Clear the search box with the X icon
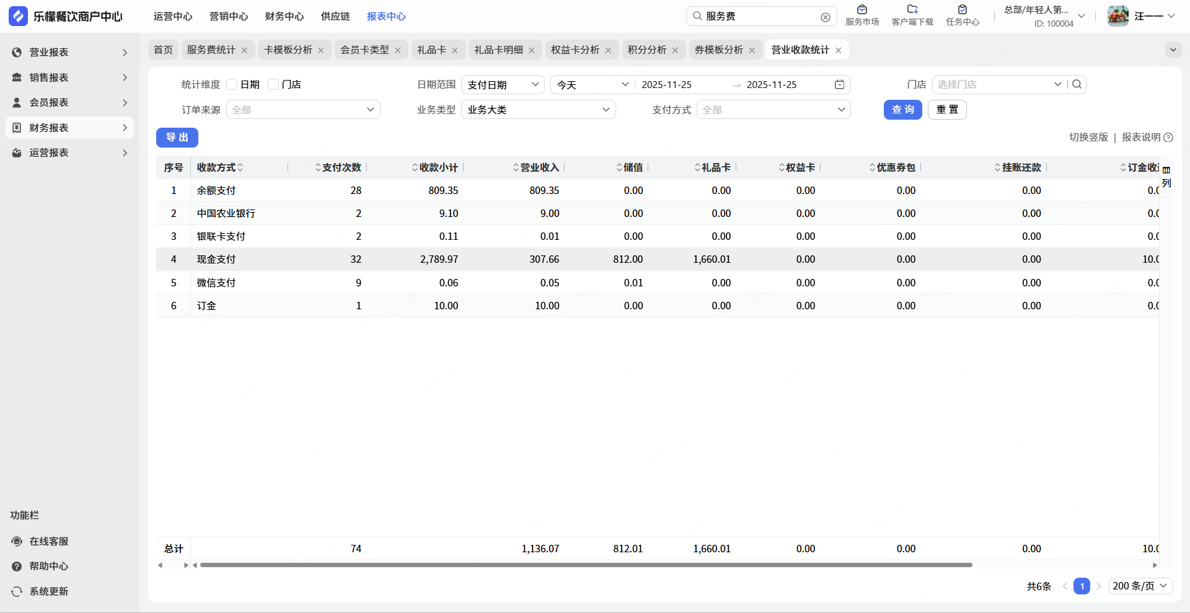The height and width of the screenshot is (613, 1190). pos(826,17)
